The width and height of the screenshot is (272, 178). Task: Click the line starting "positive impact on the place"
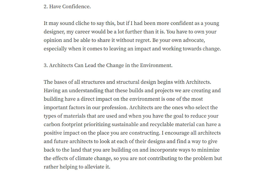[132, 133]
